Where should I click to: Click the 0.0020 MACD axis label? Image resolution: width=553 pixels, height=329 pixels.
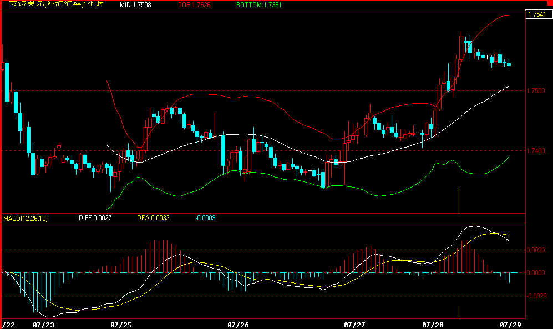(536, 250)
